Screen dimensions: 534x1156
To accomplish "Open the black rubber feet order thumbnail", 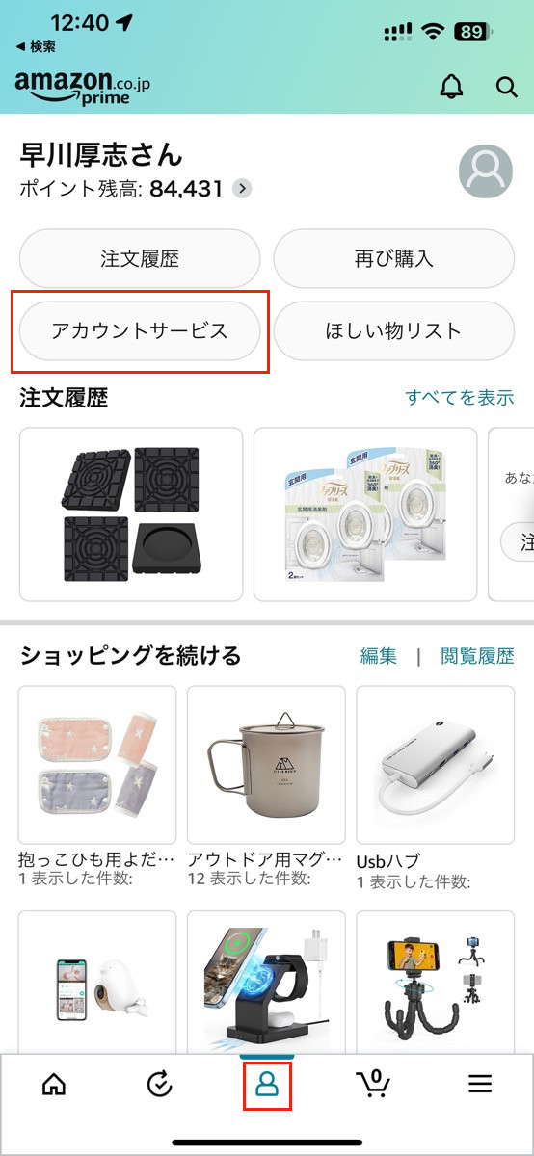I will click(x=131, y=514).
